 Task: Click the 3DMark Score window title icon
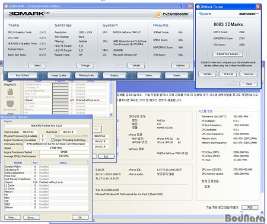198,7
